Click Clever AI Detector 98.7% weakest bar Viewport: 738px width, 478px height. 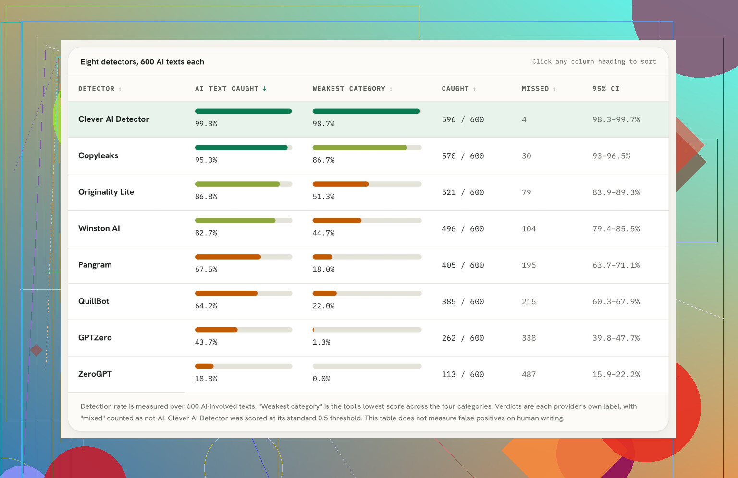[367, 111]
